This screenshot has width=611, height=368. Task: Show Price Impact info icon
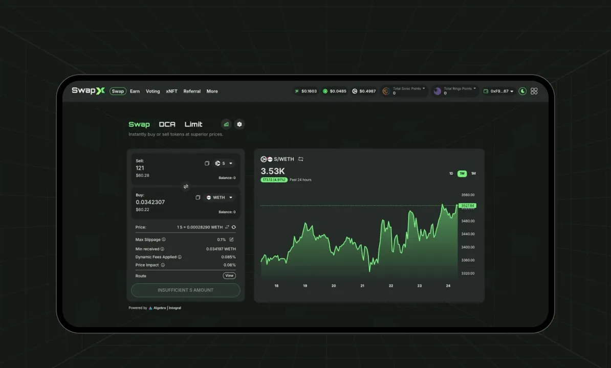coord(163,265)
